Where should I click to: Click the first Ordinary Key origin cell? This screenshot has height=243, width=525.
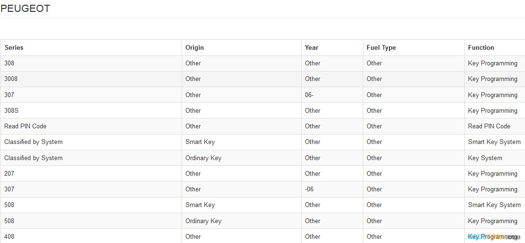pos(241,158)
